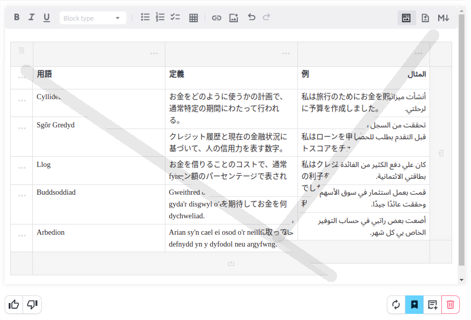471x320 pixels.
Task: Add a hyperlink using the link icon
Action: coord(217,18)
